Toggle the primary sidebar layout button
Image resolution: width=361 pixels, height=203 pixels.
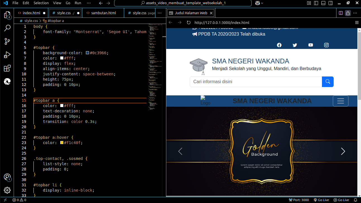316,3
